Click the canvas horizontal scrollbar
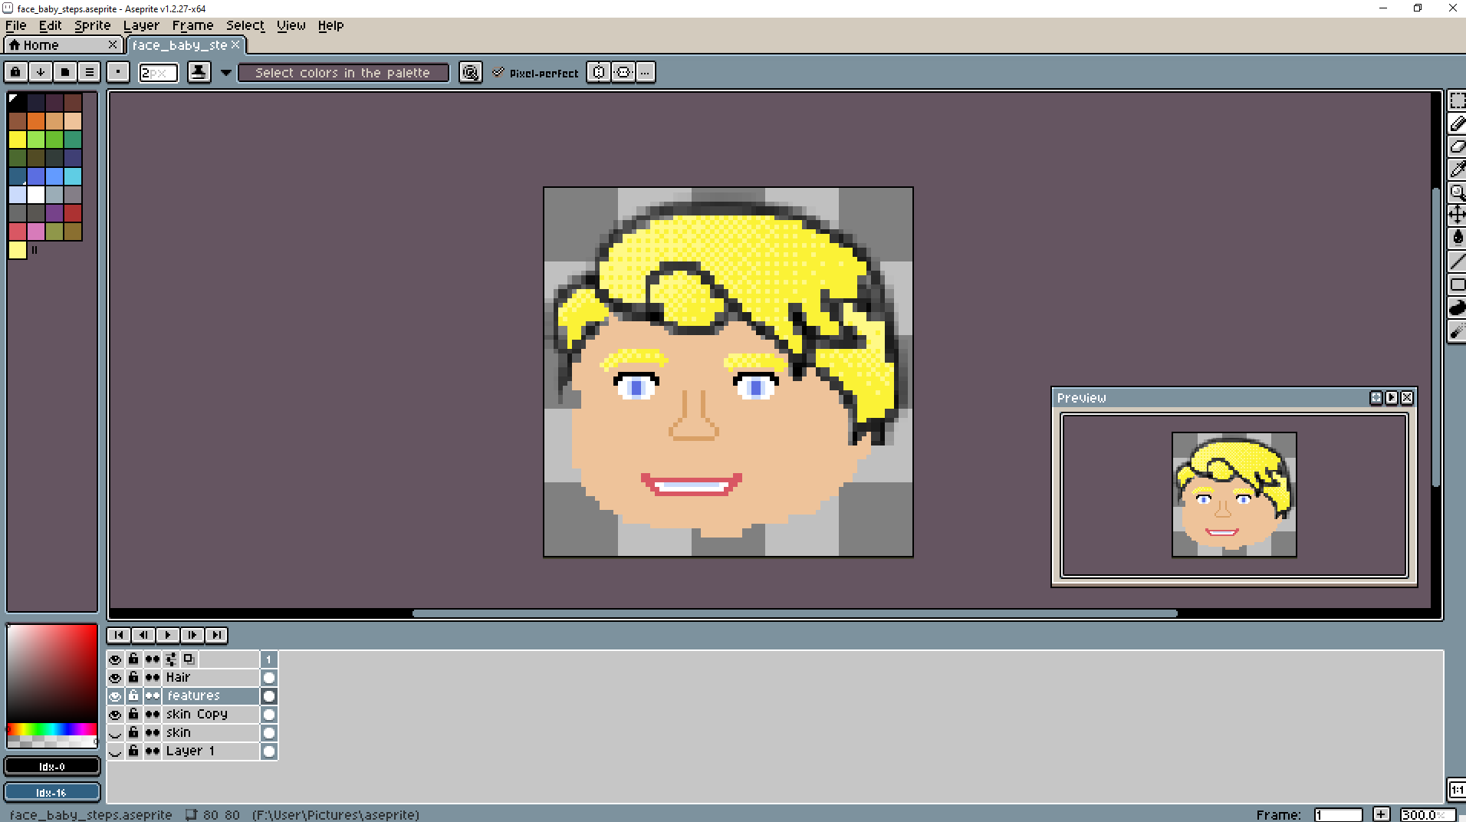 (x=794, y=613)
